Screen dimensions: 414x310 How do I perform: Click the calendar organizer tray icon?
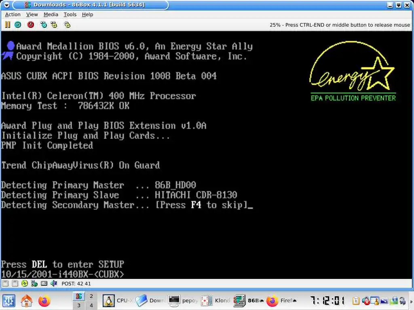tap(375, 300)
